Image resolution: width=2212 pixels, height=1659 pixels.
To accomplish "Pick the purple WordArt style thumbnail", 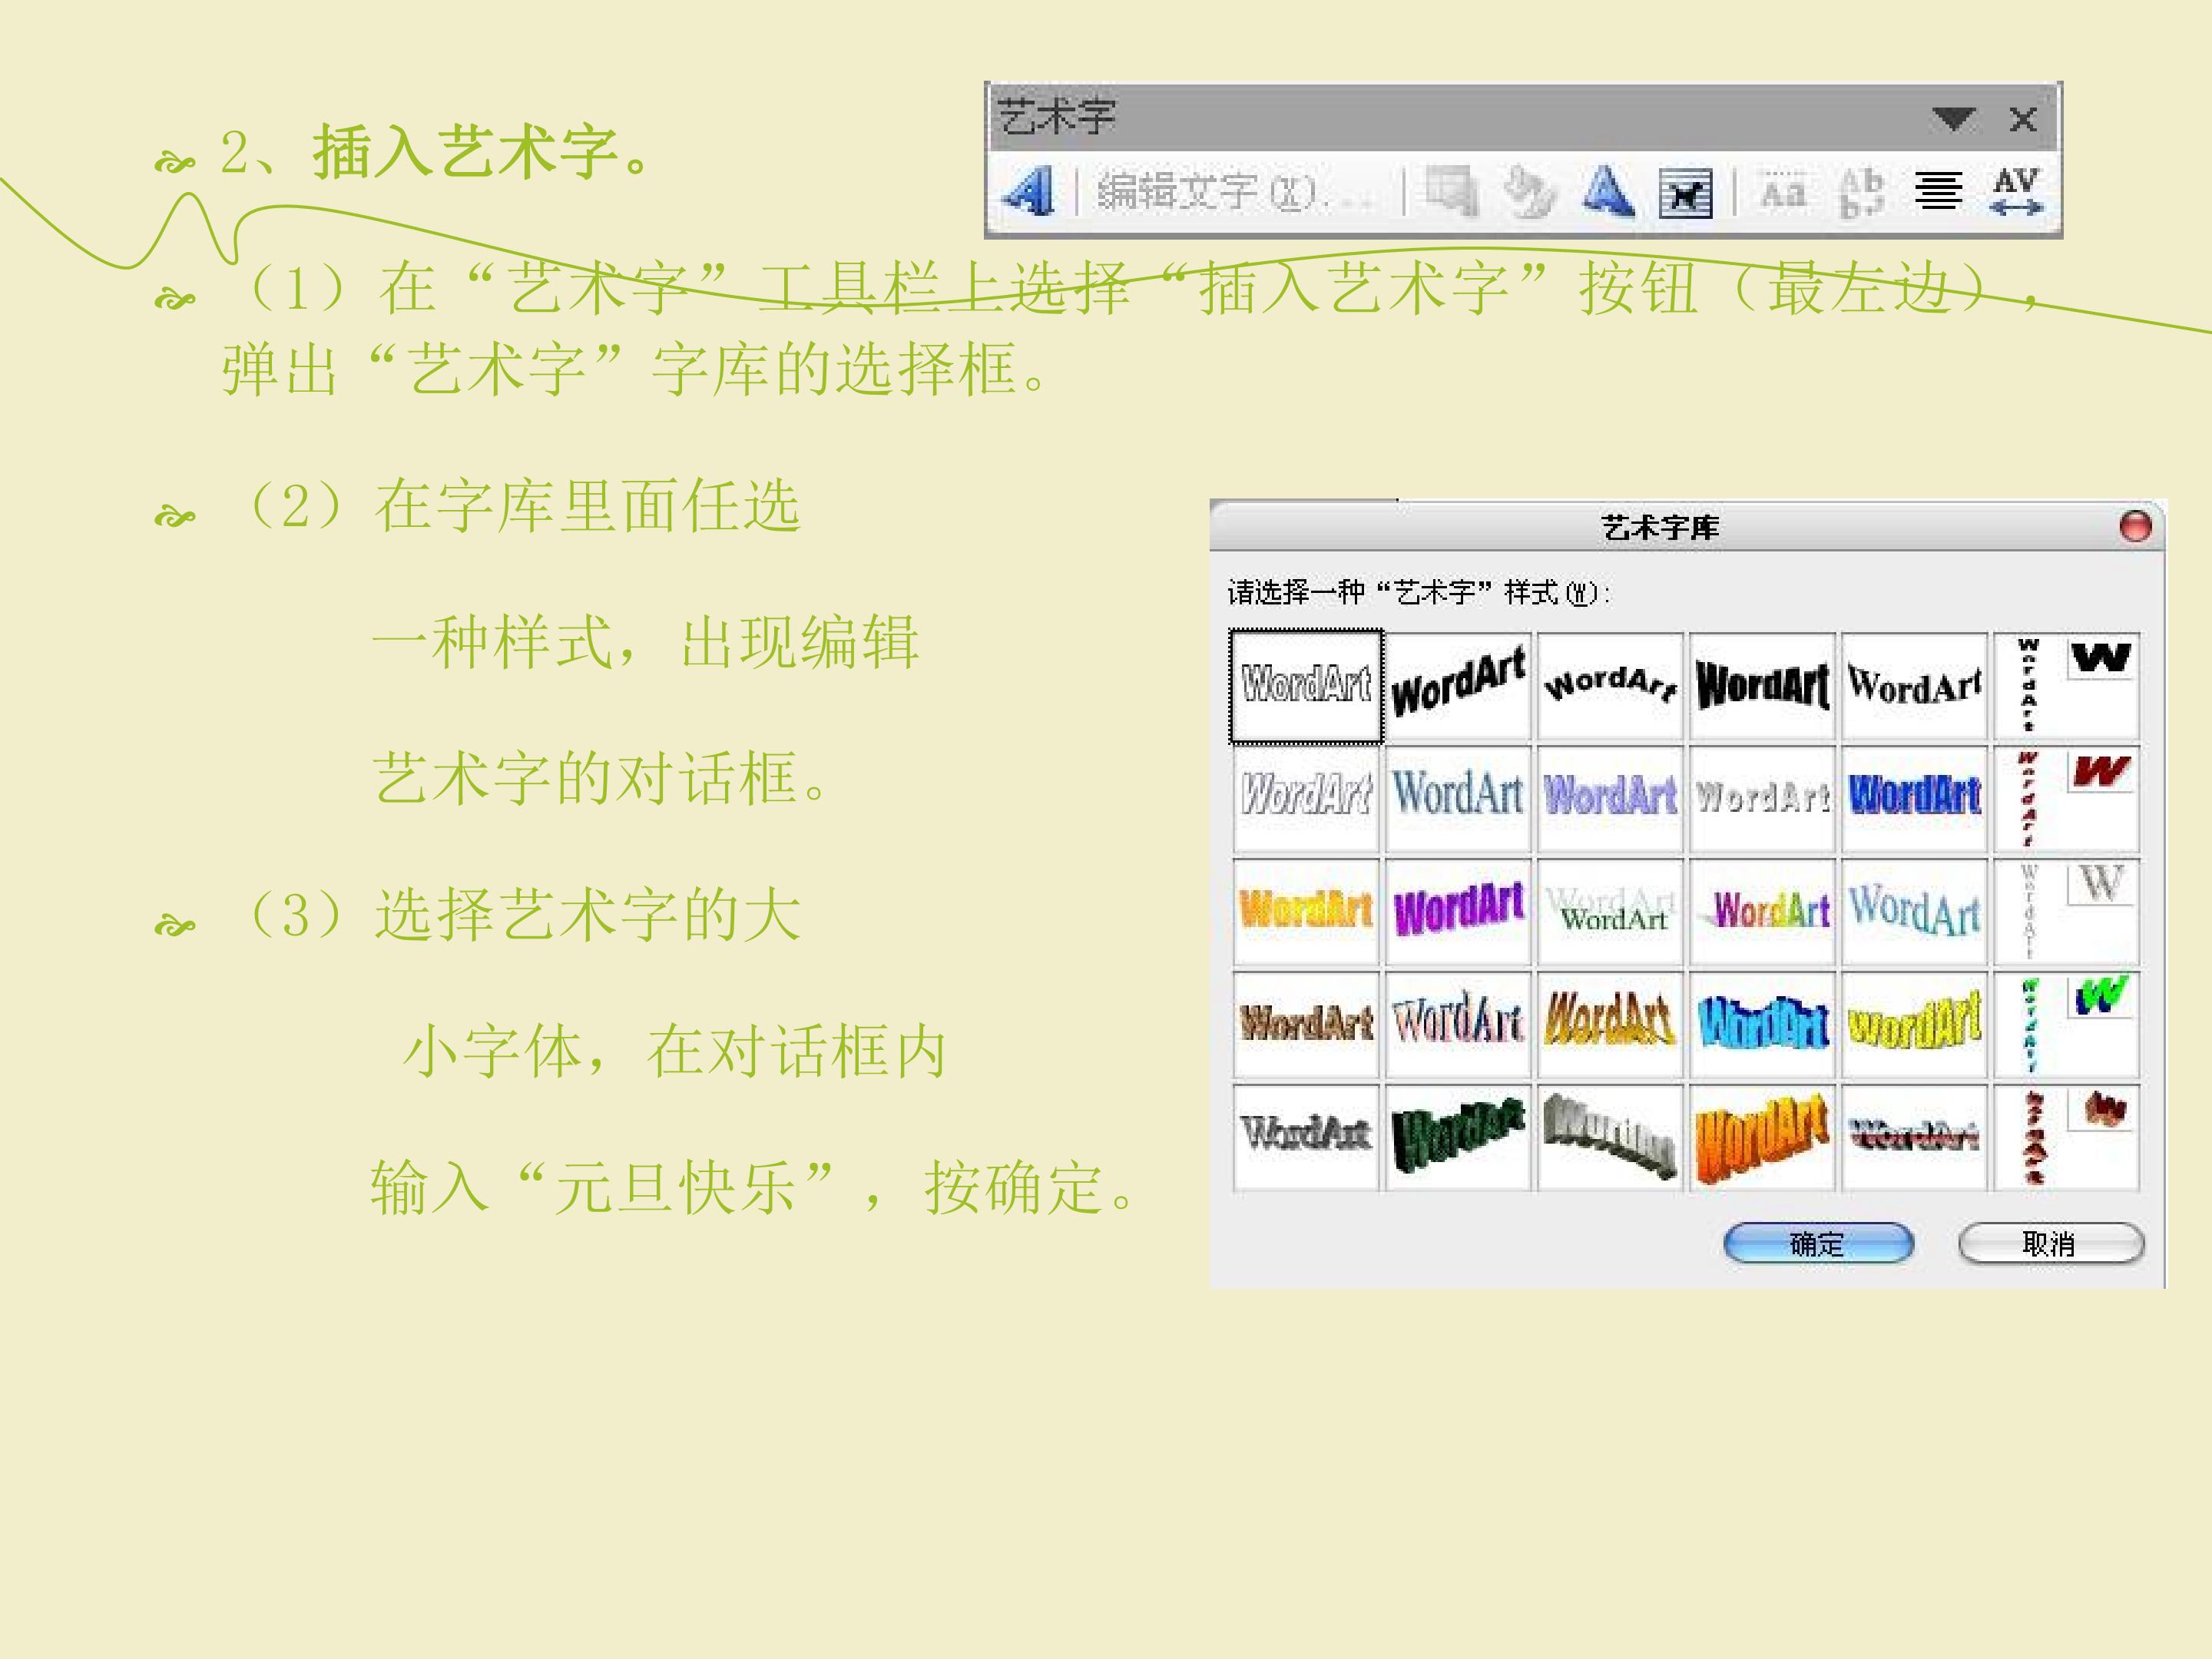I will (x=1458, y=911).
